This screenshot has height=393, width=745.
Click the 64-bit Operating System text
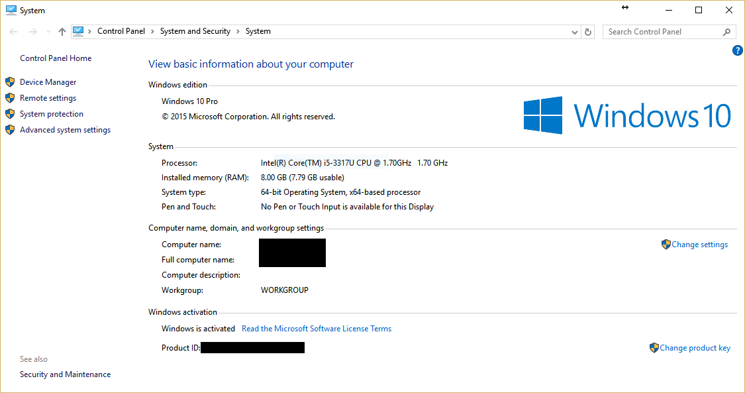coord(340,192)
